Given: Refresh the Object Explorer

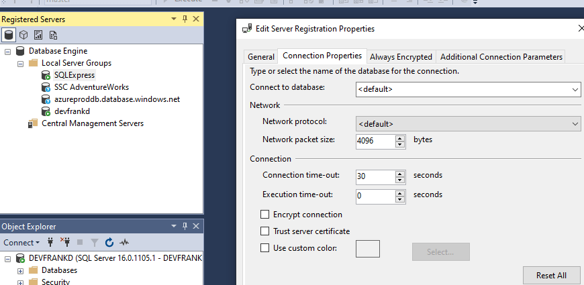Looking at the screenshot, I should click(x=109, y=242).
